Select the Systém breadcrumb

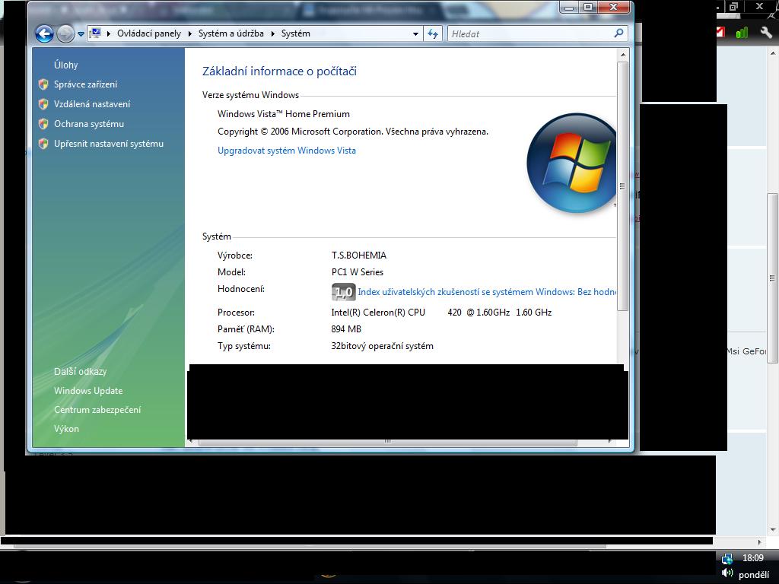pos(296,33)
